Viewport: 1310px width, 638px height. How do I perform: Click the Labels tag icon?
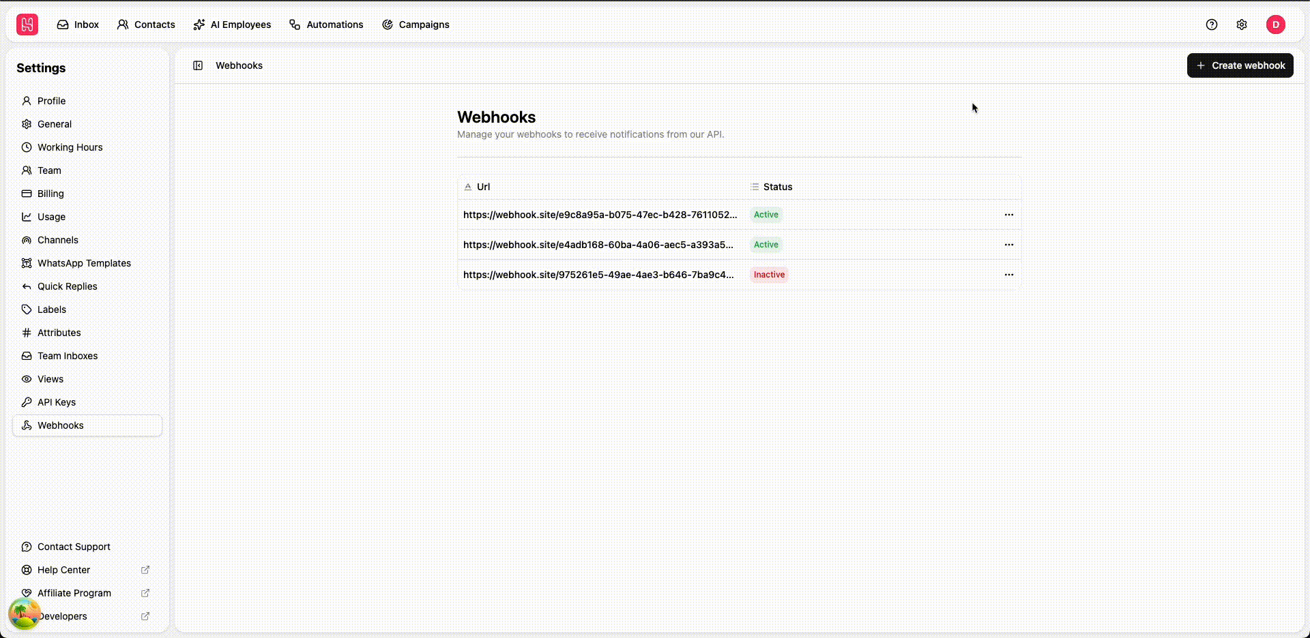tap(26, 309)
